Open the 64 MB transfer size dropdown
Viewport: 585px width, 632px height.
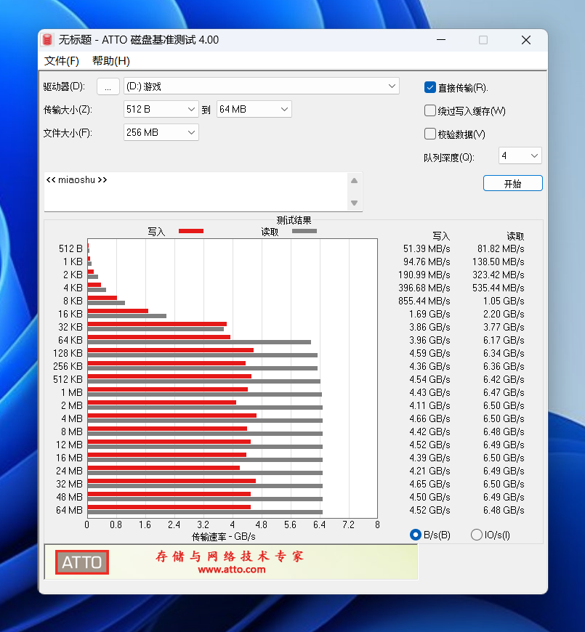254,109
